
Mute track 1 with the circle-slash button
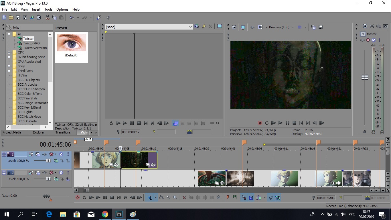pyautogui.click(x=61, y=154)
